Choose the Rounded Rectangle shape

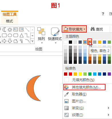[16, 35]
